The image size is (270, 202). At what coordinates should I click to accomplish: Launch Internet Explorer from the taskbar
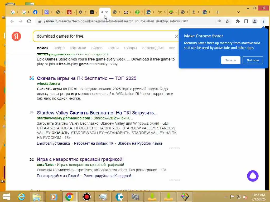click(22, 197)
